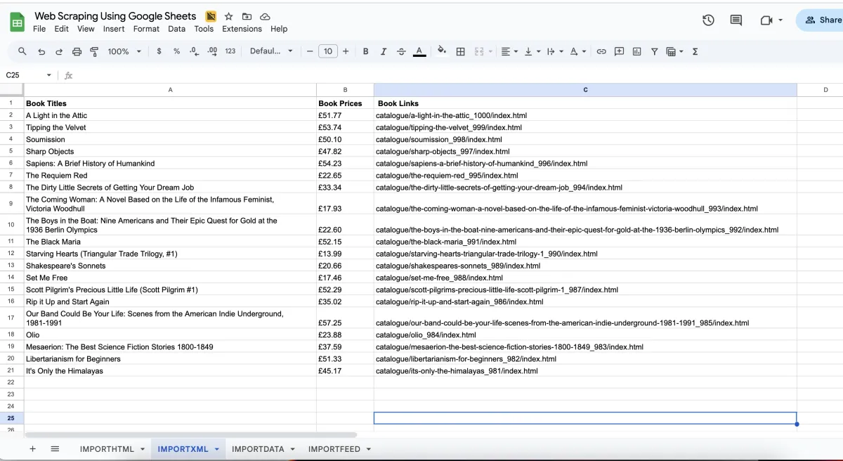
Task: Increase decimal places
Action: (212, 51)
